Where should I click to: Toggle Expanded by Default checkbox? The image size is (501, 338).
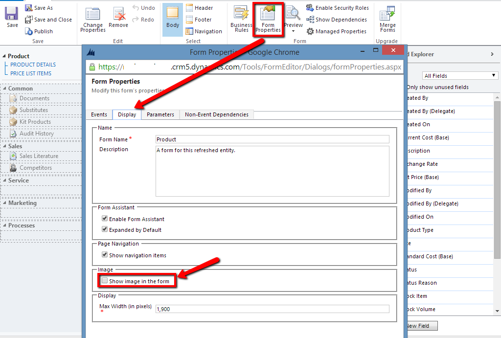click(105, 229)
